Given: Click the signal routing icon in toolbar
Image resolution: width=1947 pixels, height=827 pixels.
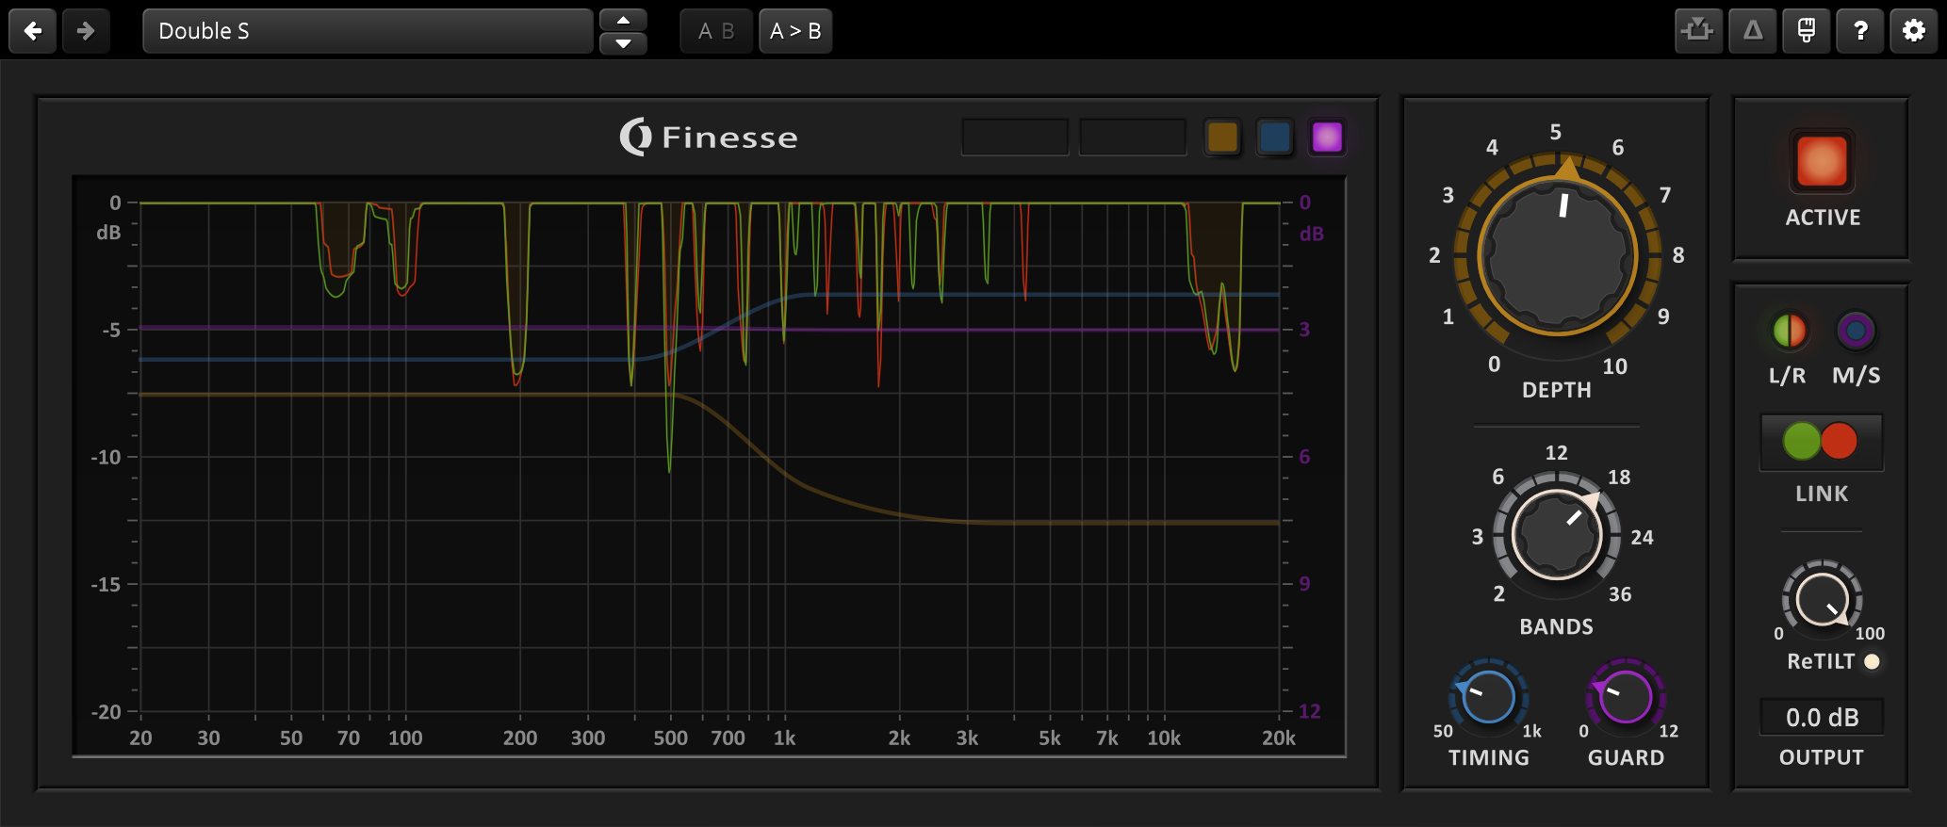Looking at the screenshot, I should coord(1698,31).
